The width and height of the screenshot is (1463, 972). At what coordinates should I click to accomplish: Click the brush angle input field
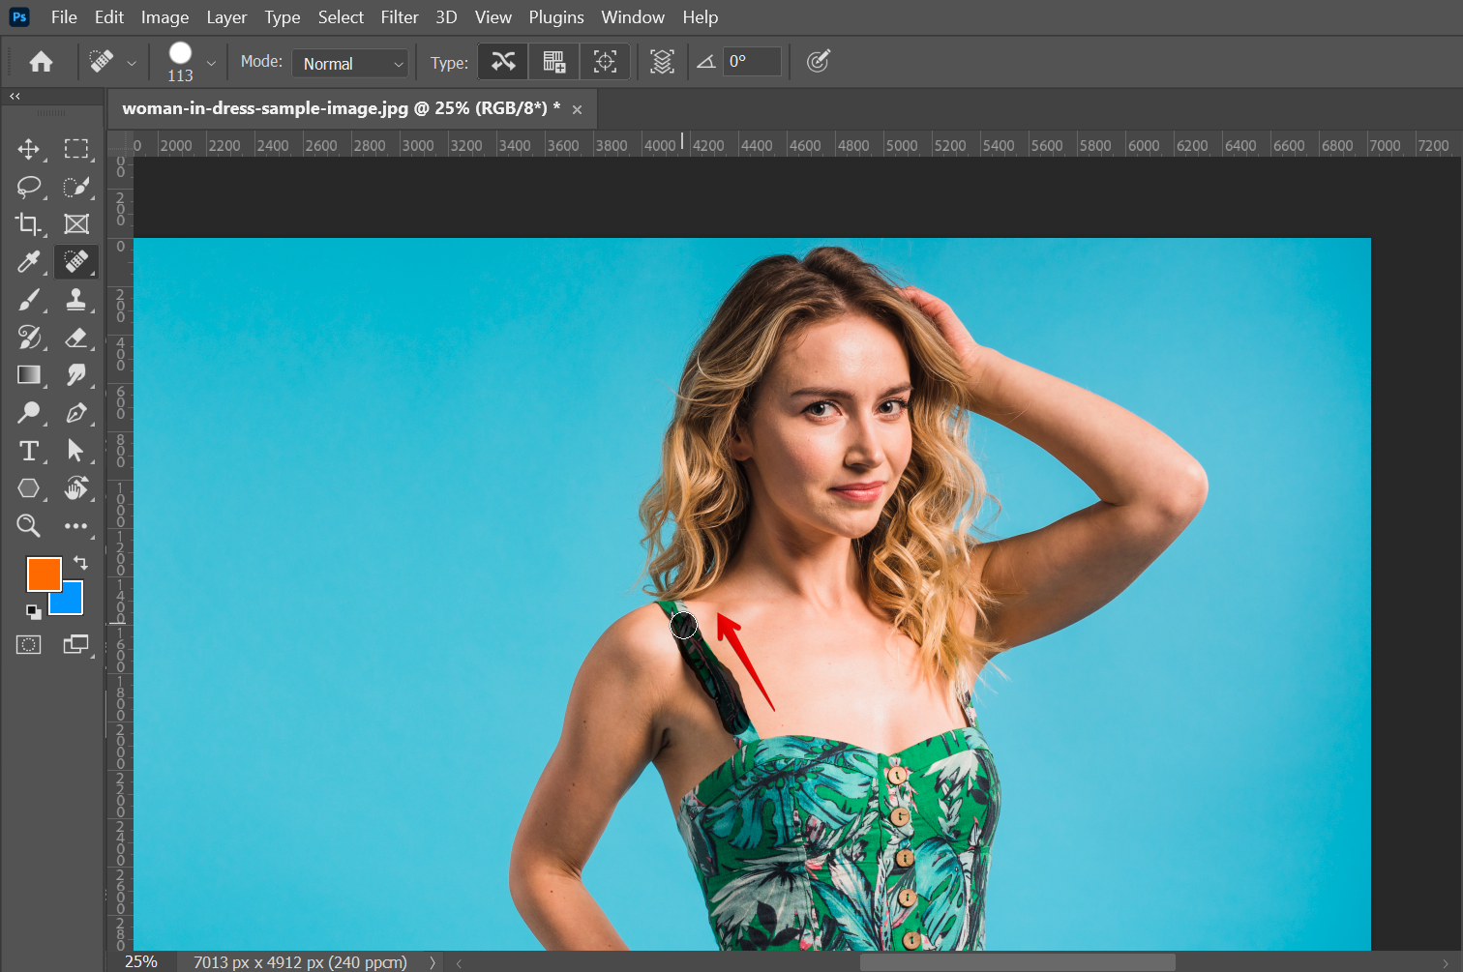tap(752, 62)
